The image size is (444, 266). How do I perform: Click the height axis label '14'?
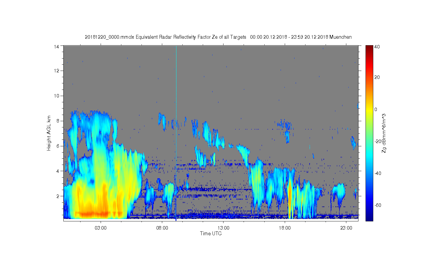tap(57, 46)
